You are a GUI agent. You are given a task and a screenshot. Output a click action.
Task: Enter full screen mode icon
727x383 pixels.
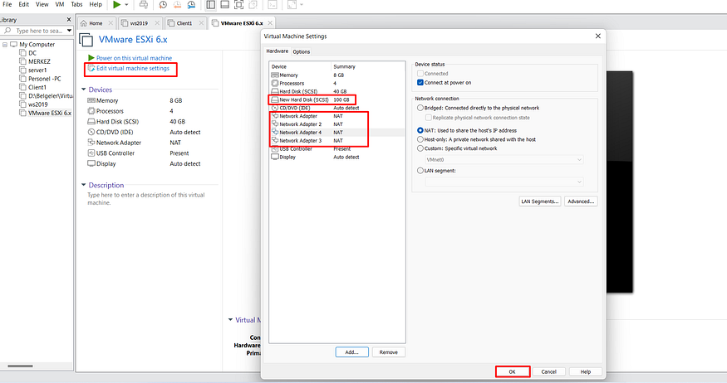[x=238, y=5]
